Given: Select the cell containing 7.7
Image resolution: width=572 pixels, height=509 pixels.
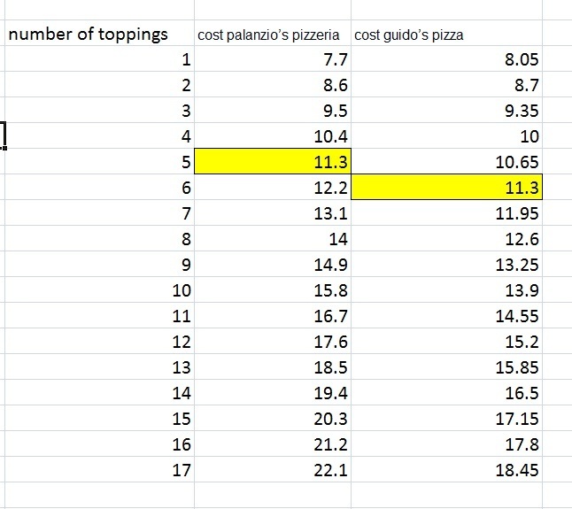Looking at the screenshot, I should pyautogui.click(x=273, y=58).
